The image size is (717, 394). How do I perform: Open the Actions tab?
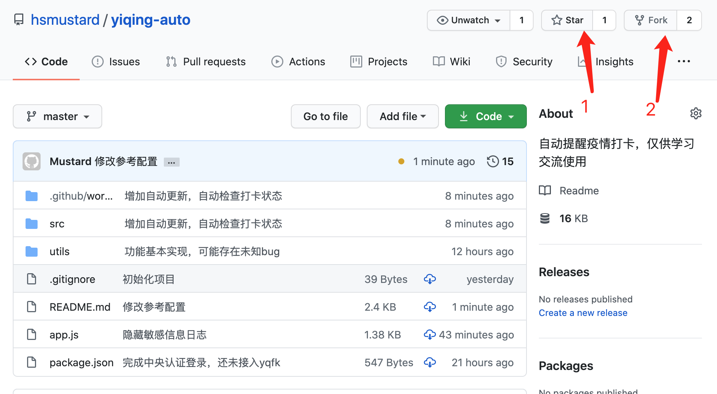[298, 62]
